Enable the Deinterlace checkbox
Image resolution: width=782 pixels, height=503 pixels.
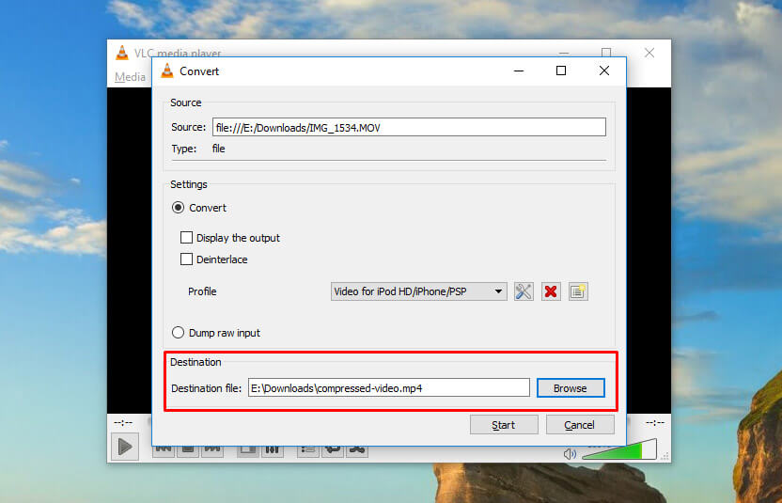[x=186, y=259]
